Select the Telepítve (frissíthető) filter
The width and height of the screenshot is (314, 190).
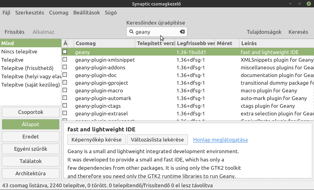30,68
